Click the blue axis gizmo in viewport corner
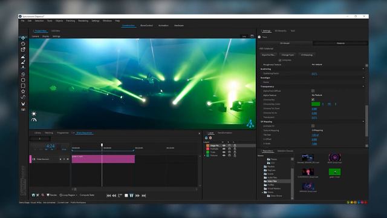387x218 pixels. click(x=250, y=124)
